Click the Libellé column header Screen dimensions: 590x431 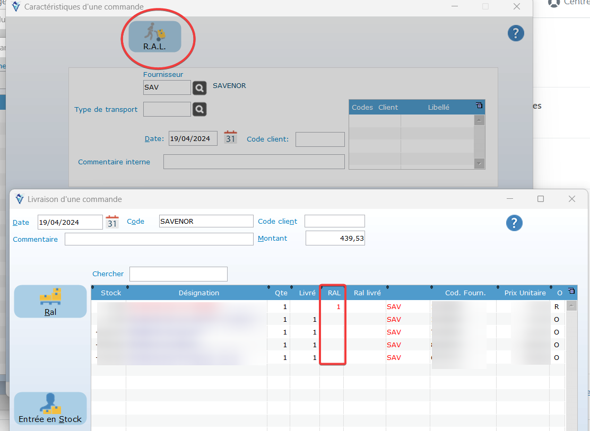pos(438,108)
